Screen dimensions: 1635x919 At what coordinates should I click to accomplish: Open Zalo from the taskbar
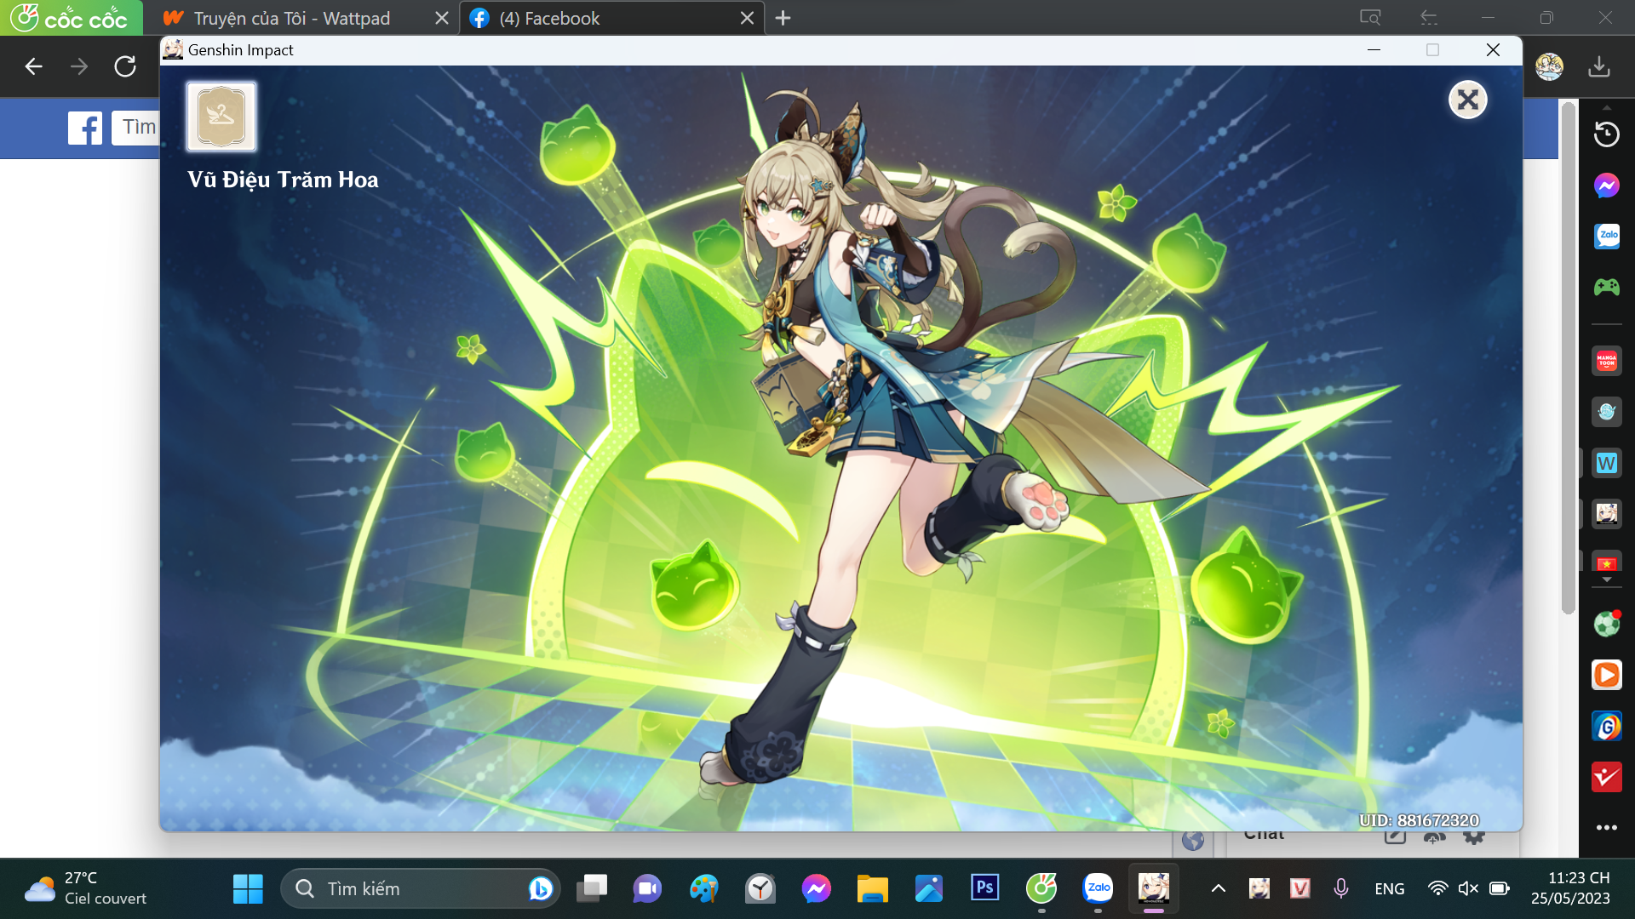(1098, 889)
